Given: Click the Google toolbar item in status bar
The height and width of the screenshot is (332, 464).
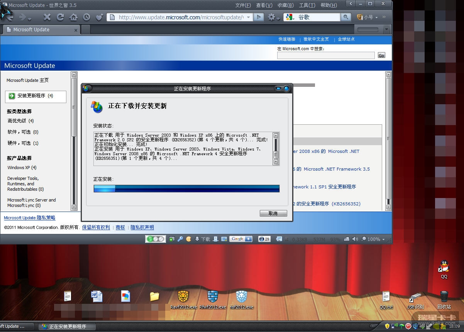Looking at the screenshot, I should (x=241, y=239).
